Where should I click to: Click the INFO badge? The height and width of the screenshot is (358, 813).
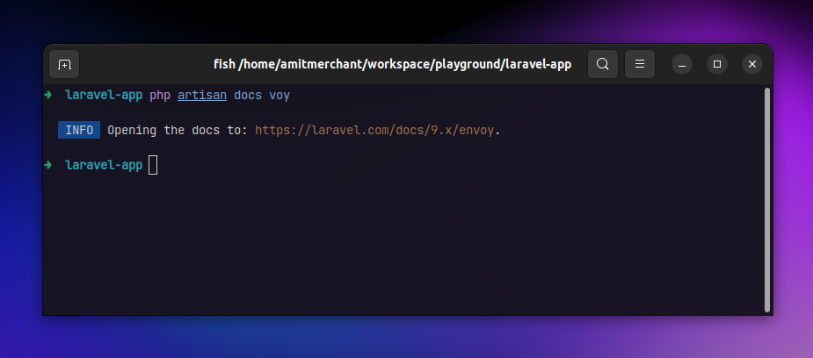[x=79, y=130]
